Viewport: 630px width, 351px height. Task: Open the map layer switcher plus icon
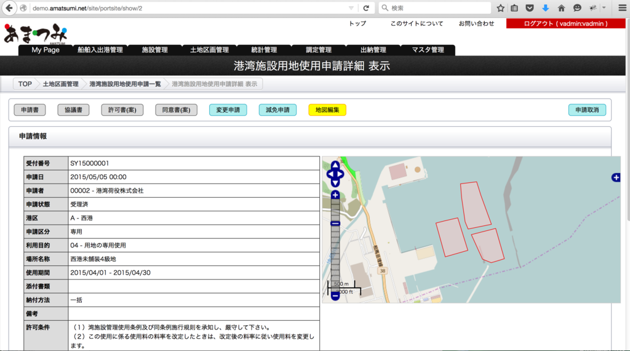click(x=615, y=177)
